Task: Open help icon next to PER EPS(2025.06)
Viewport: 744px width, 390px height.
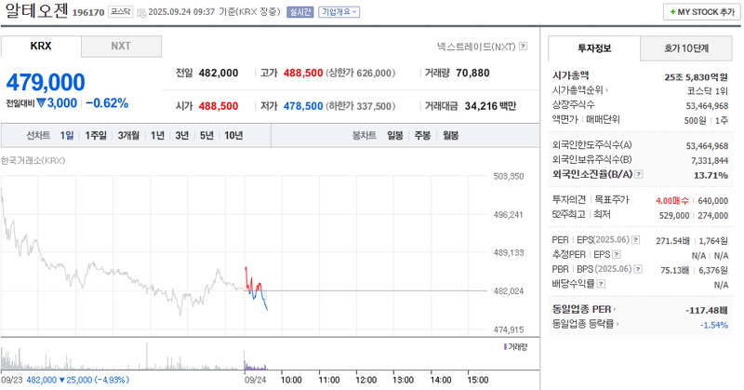Action: [636, 240]
